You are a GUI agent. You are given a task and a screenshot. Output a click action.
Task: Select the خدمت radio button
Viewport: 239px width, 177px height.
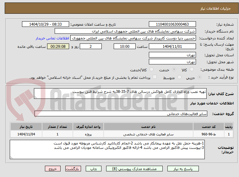tap(174, 69)
